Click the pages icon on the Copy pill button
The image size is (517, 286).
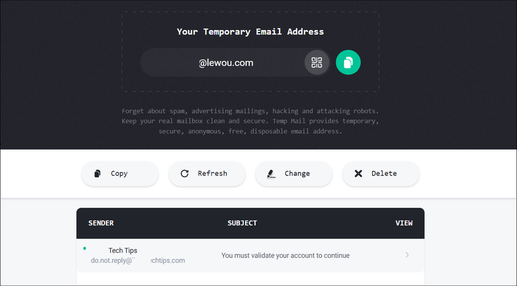pos(97,173)
